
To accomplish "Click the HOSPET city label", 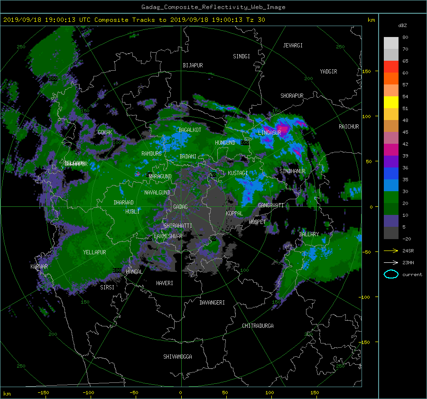I will coord(257,222).
